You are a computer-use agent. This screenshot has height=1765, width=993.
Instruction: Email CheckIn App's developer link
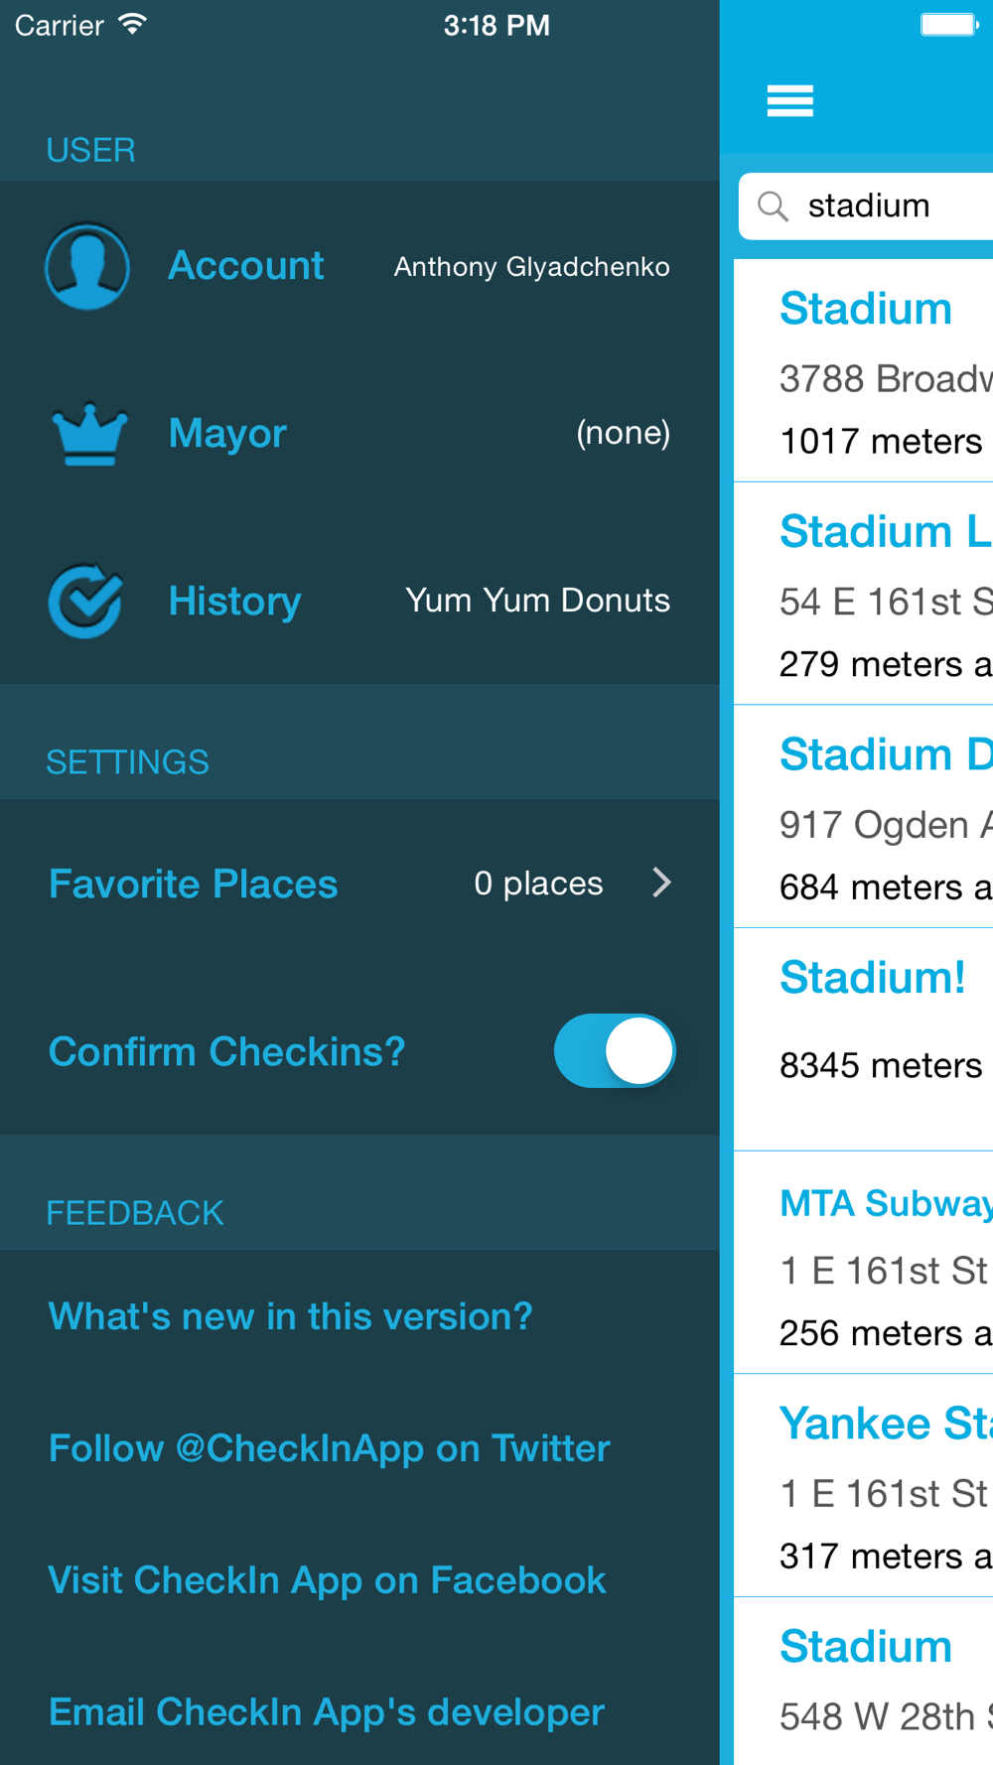point(326,1712)
